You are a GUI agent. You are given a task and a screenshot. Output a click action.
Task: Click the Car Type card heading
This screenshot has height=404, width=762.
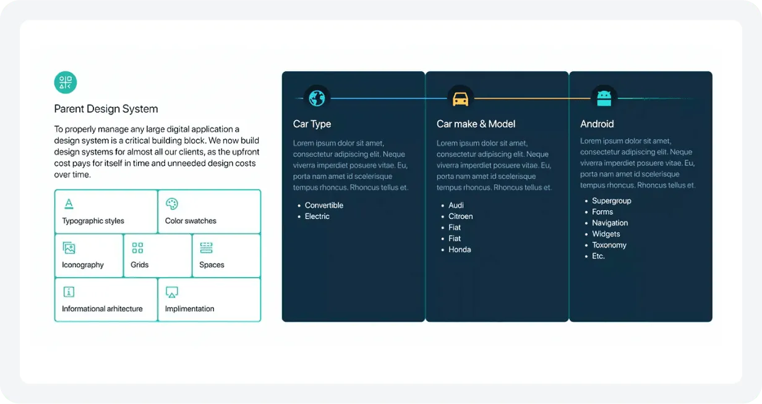312,124
